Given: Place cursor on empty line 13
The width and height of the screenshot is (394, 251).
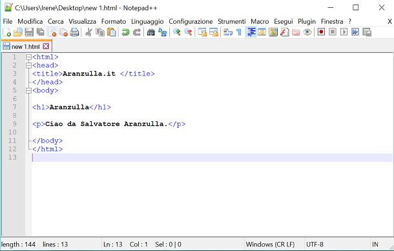Looking at the screenshot, I should (212, 157).
